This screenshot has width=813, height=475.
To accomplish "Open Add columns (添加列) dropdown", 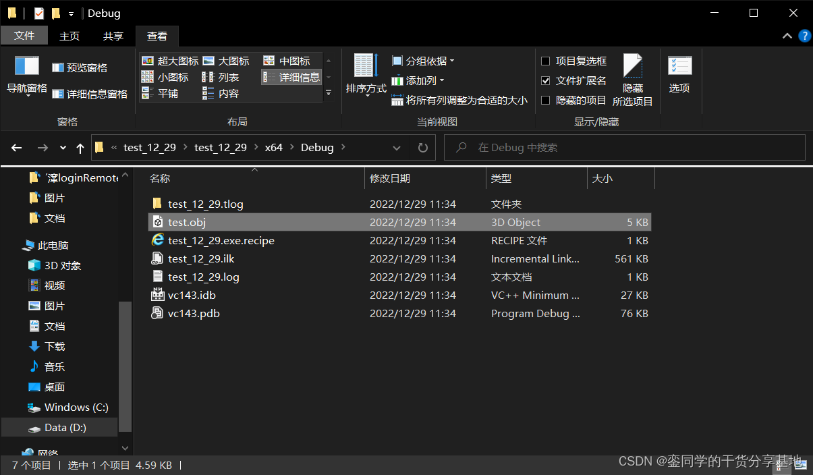I will click(x=418, y=80).
